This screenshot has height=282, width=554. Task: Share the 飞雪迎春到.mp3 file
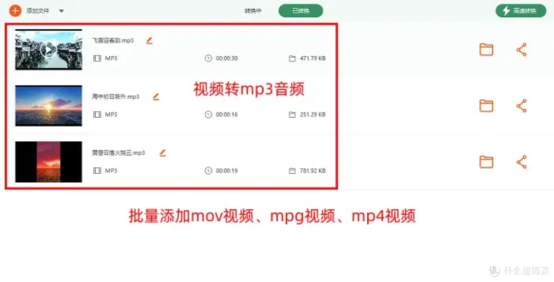pyautogui.click(x=522, y=50)
